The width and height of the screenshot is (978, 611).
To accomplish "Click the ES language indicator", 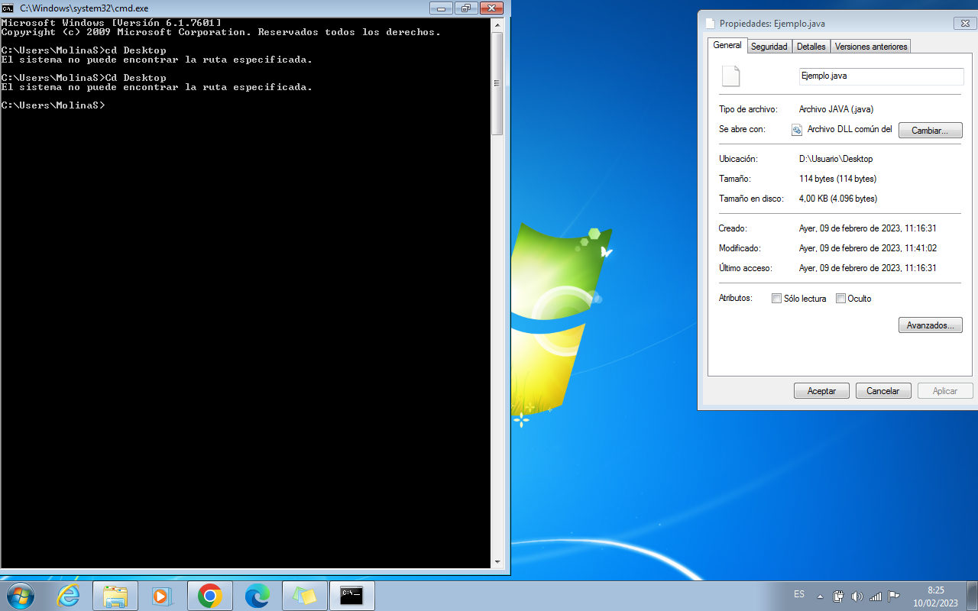I will [x=799, y=594].
